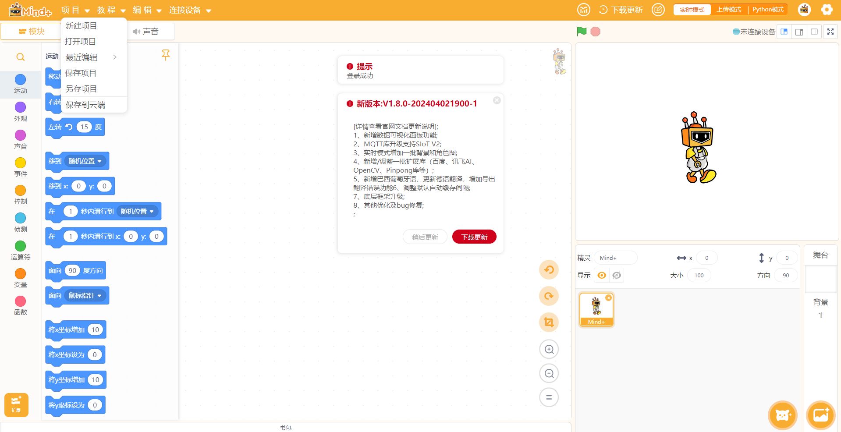Hide the sprite with crossed eye icon
841x432 pixels.
click(617, 275)
